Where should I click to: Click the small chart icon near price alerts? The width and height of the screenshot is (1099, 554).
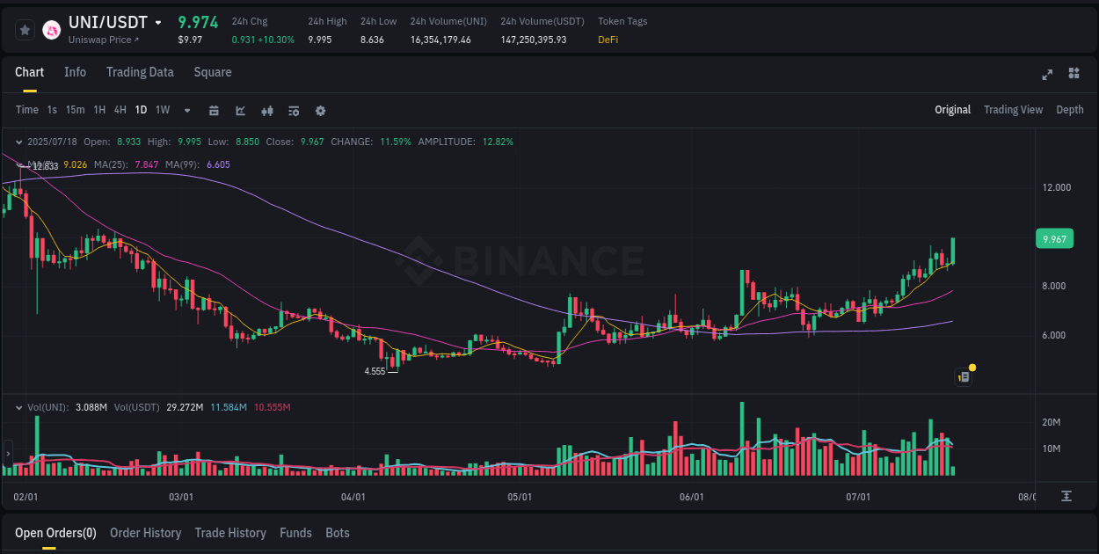[963, 376]
